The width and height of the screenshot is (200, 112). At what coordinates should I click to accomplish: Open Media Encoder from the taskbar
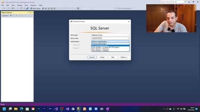click(x=50, y=109)
